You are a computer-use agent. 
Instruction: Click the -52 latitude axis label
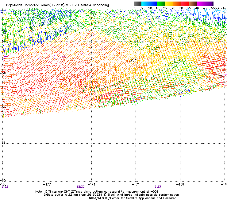click(3, 41)
